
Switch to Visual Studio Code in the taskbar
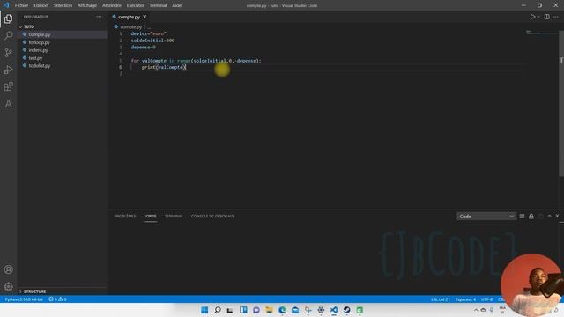coord(334,310)
